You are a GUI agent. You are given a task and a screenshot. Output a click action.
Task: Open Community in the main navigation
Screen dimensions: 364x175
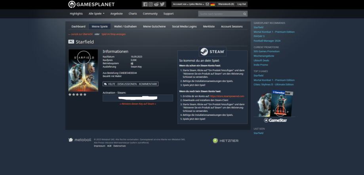pos(150,14)
